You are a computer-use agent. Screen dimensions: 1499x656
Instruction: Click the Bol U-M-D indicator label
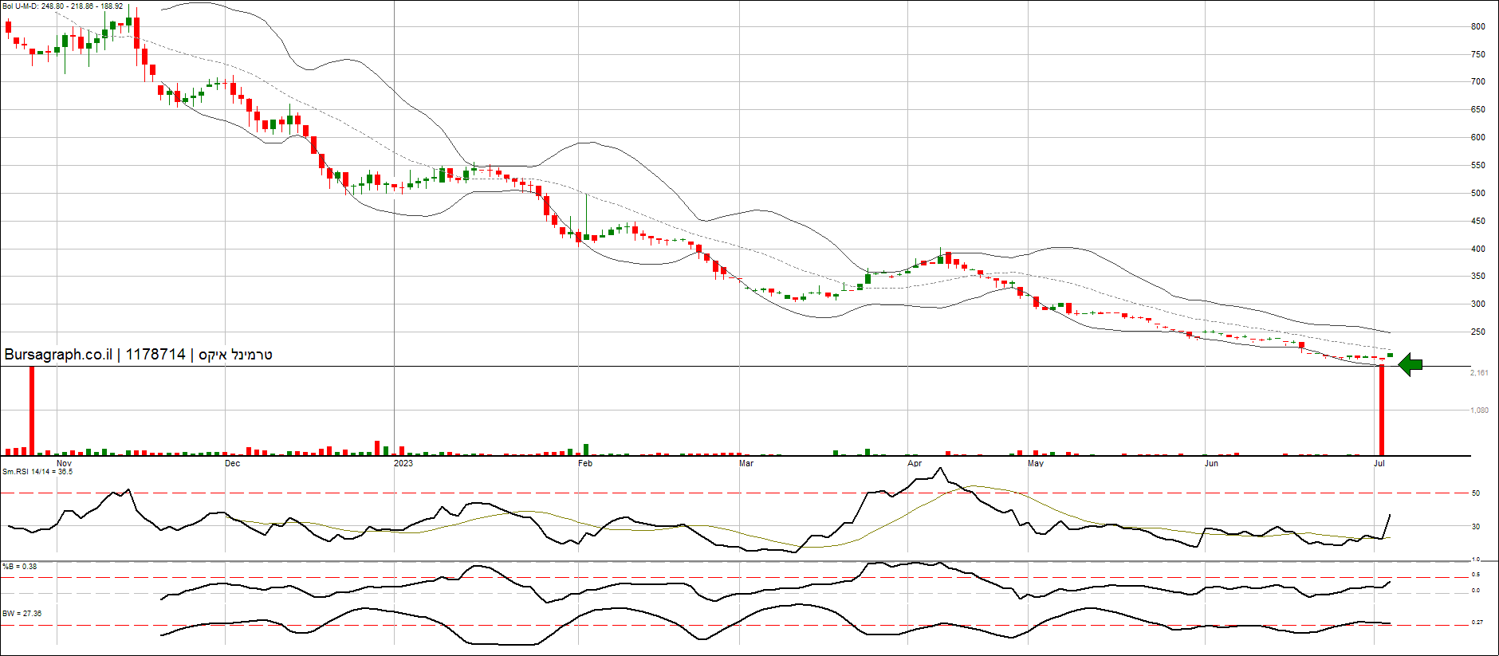click(62, 6)
